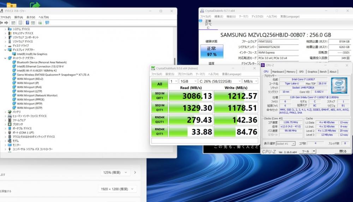353x202 pixels.
Task: Click the tools button in CPU-Z
Action: point(305,151)
